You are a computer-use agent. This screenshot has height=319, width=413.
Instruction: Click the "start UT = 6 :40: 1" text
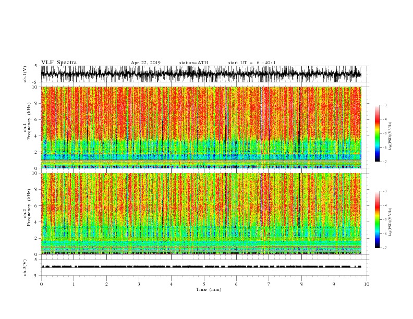tap(252, 63)
